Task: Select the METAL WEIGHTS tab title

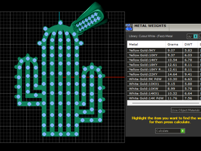Action: [x=150, y=26]
